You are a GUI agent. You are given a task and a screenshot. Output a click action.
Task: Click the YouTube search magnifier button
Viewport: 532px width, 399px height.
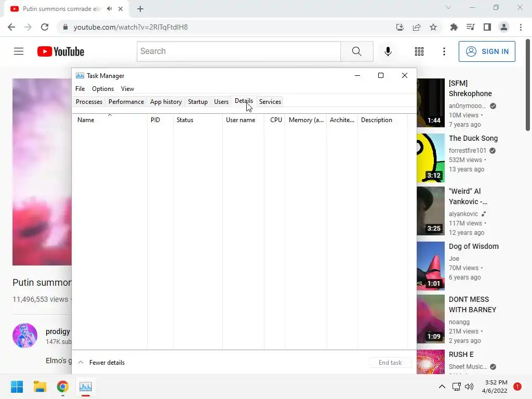[356, 51]
